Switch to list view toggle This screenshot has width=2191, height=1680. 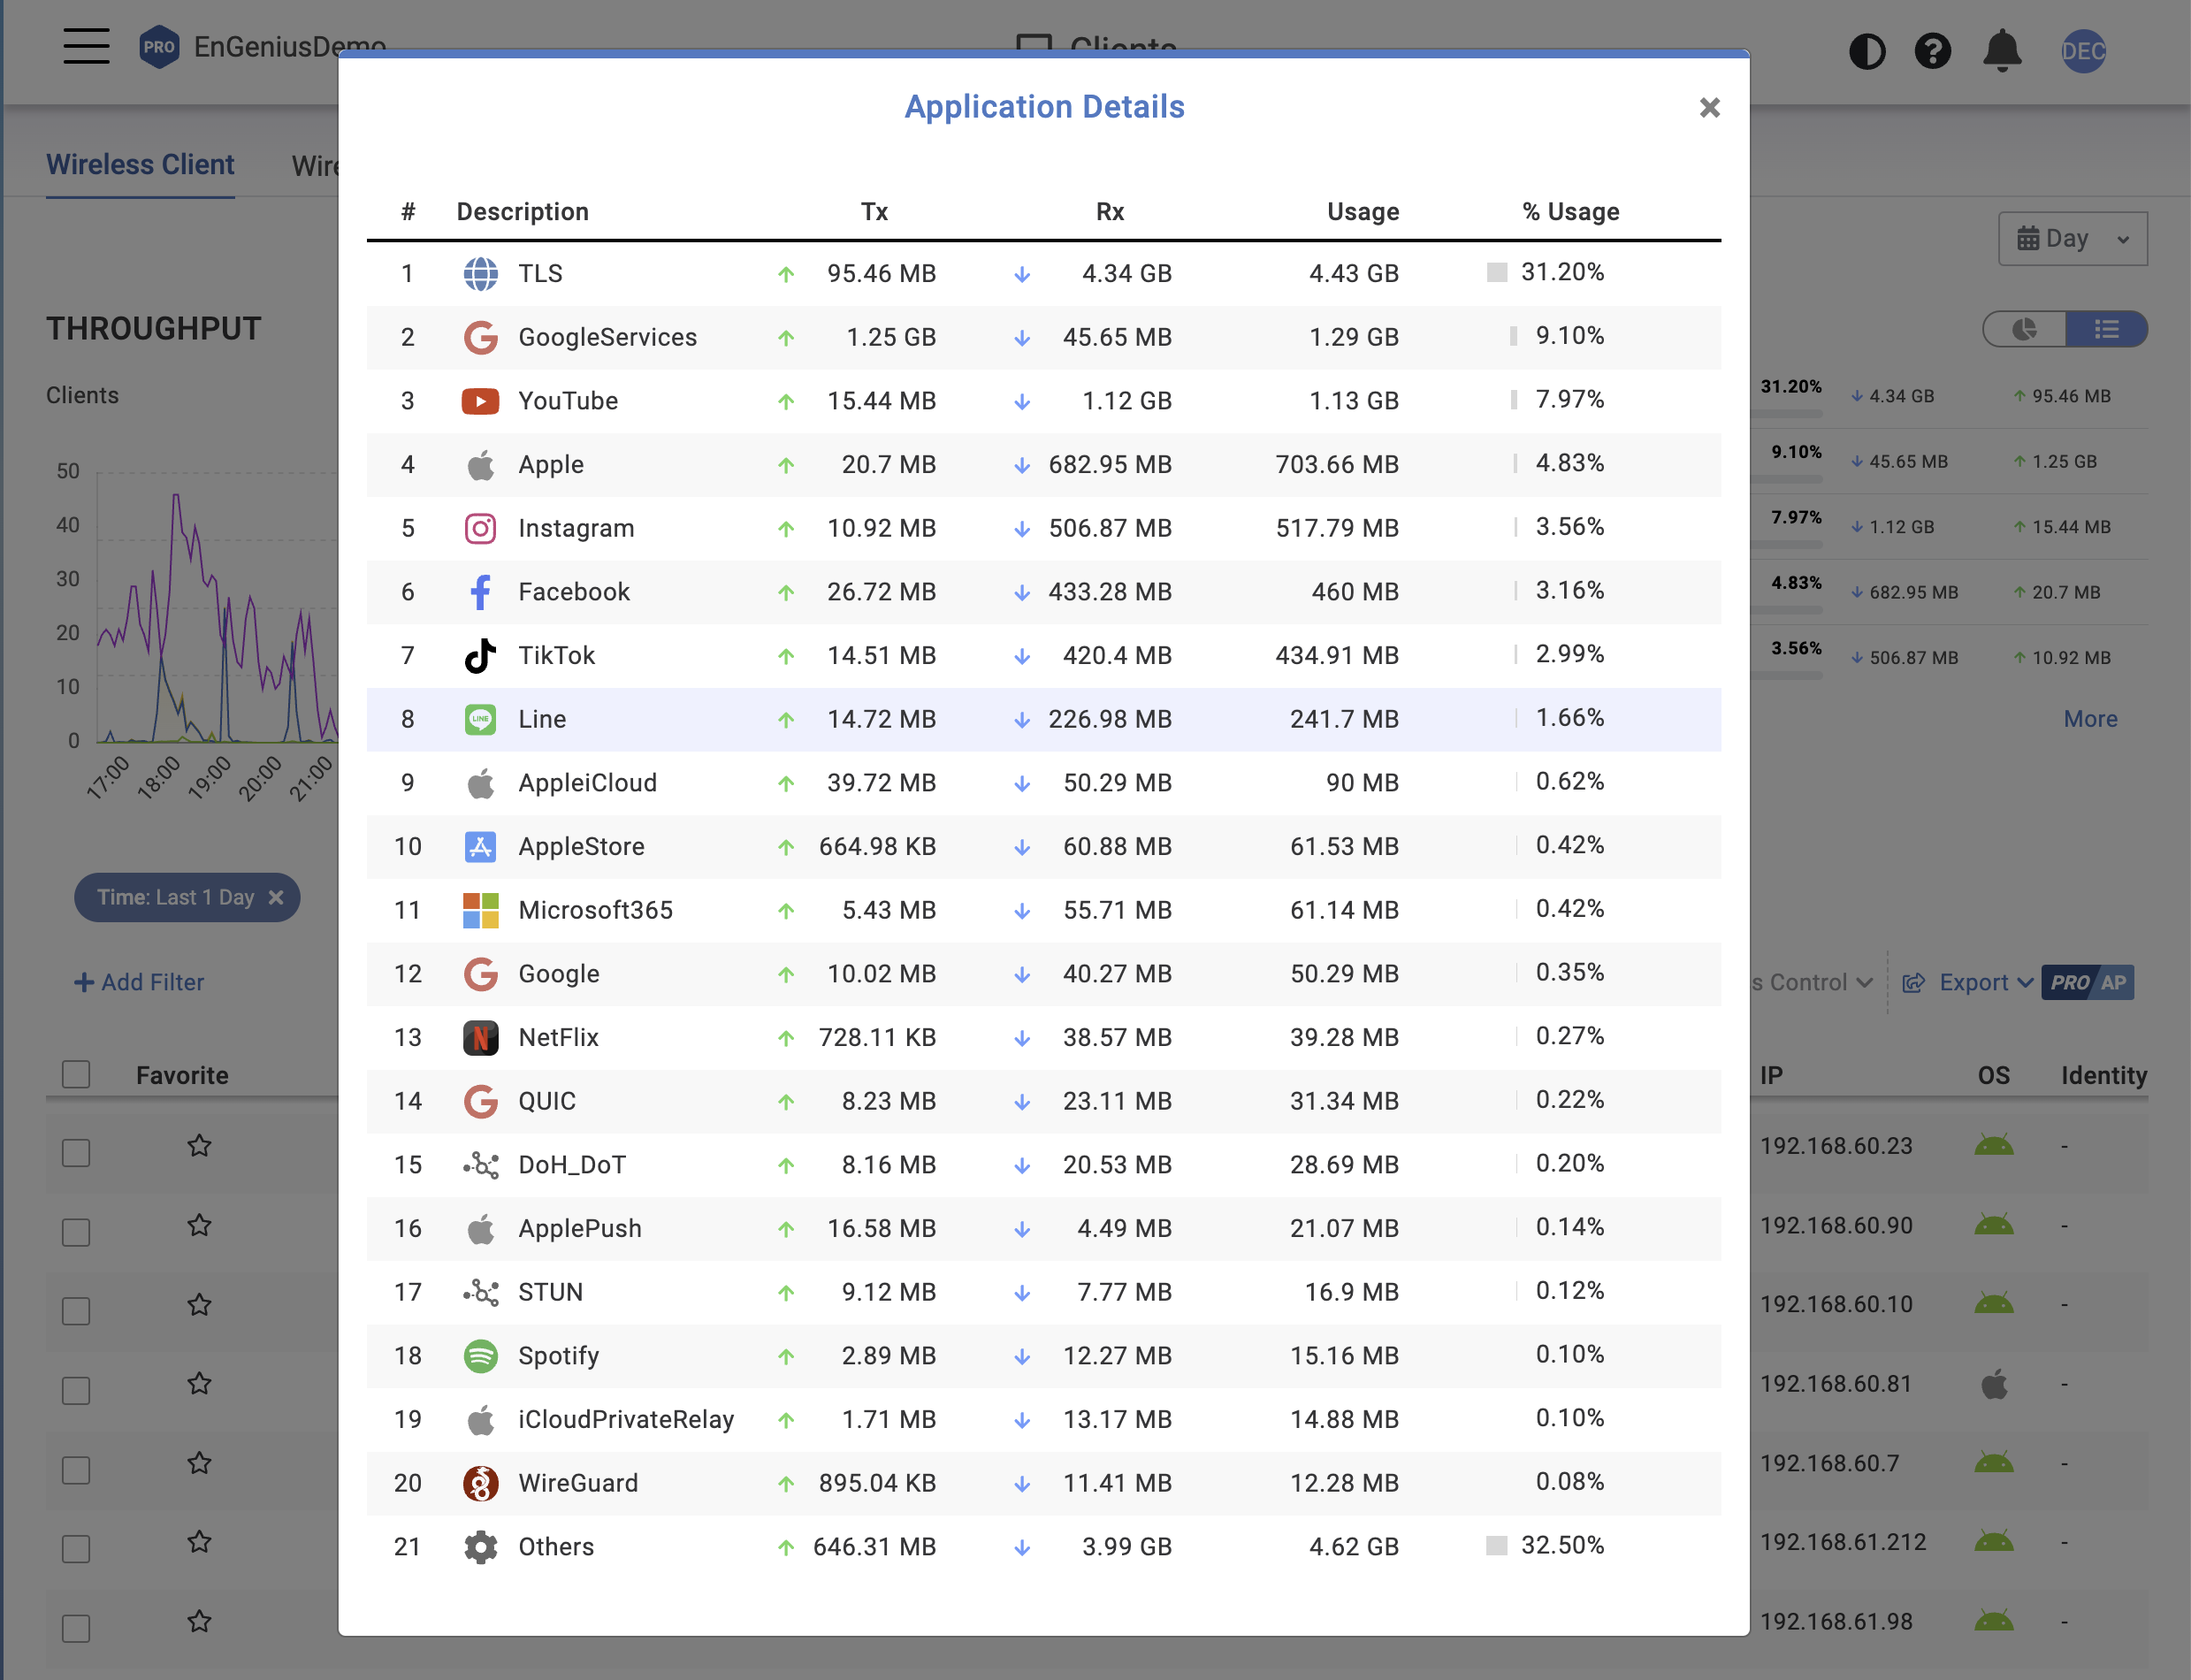pyautogui.click(x=2106, y=329)
